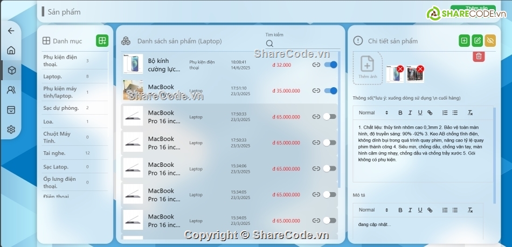
Task: Apply numbered list in Mô tả editor
Action: tap(445, 210)
